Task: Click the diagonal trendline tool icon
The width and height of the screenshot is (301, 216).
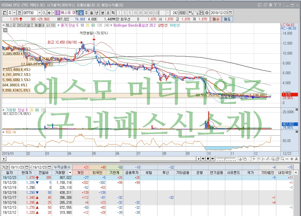Action: tap(268, 159)
